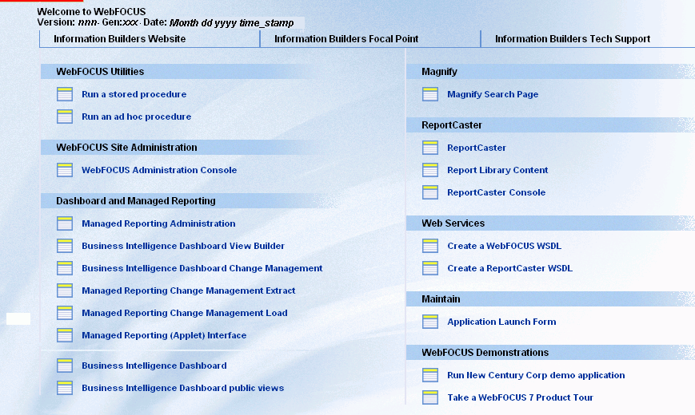Open the Business Intelligence Dashboard link
695x415 pixels.
[x=154, y=366]
